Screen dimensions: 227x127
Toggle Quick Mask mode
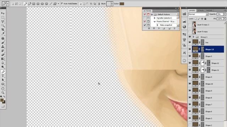click(3, 106)
